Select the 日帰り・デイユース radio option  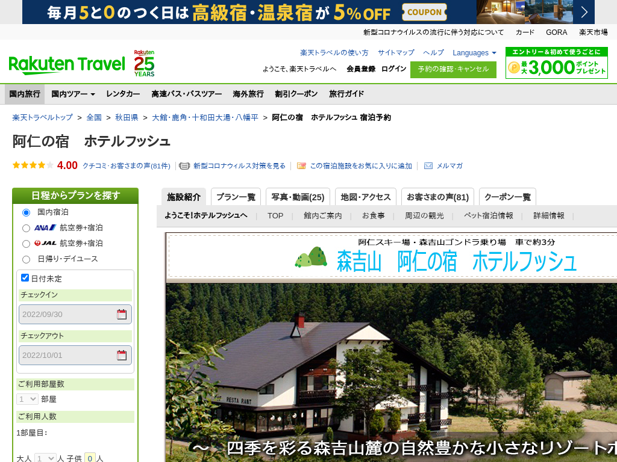click(27, 259)
